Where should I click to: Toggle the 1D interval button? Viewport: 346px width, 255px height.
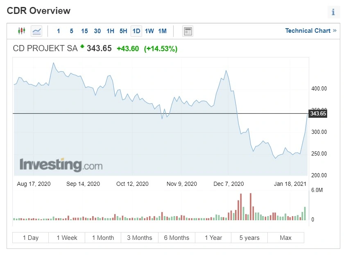point(136,31)
